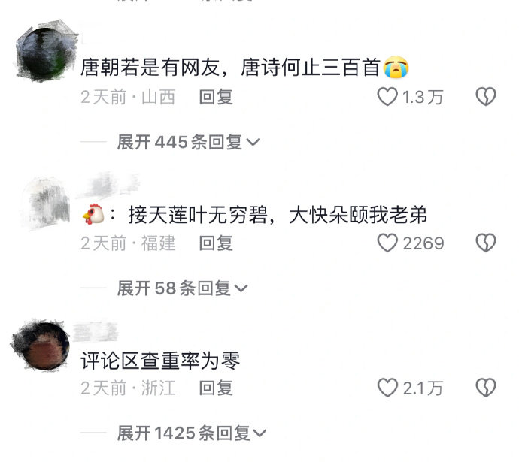Tap the 1.3万 like count

(423, 97)
